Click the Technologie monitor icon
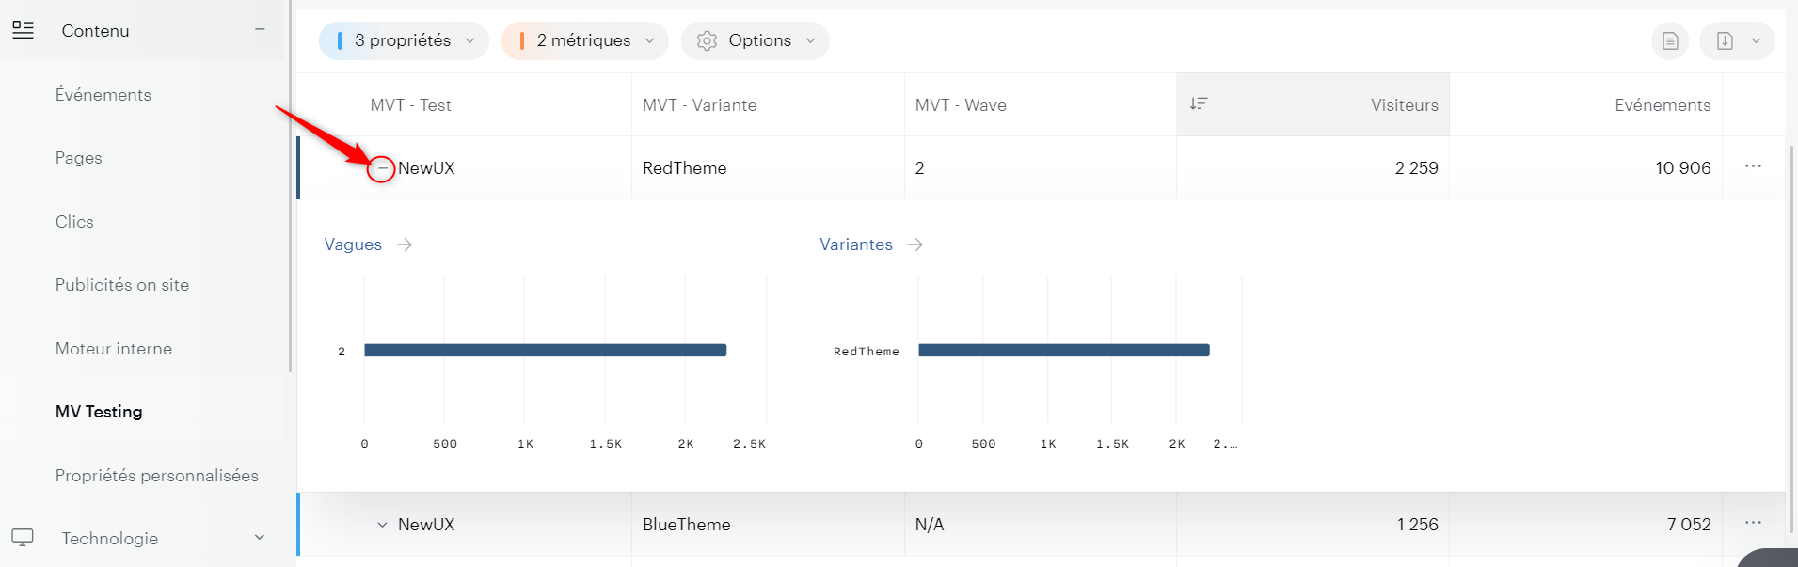This screenshot has width=1798, height=567. point(23,538)
